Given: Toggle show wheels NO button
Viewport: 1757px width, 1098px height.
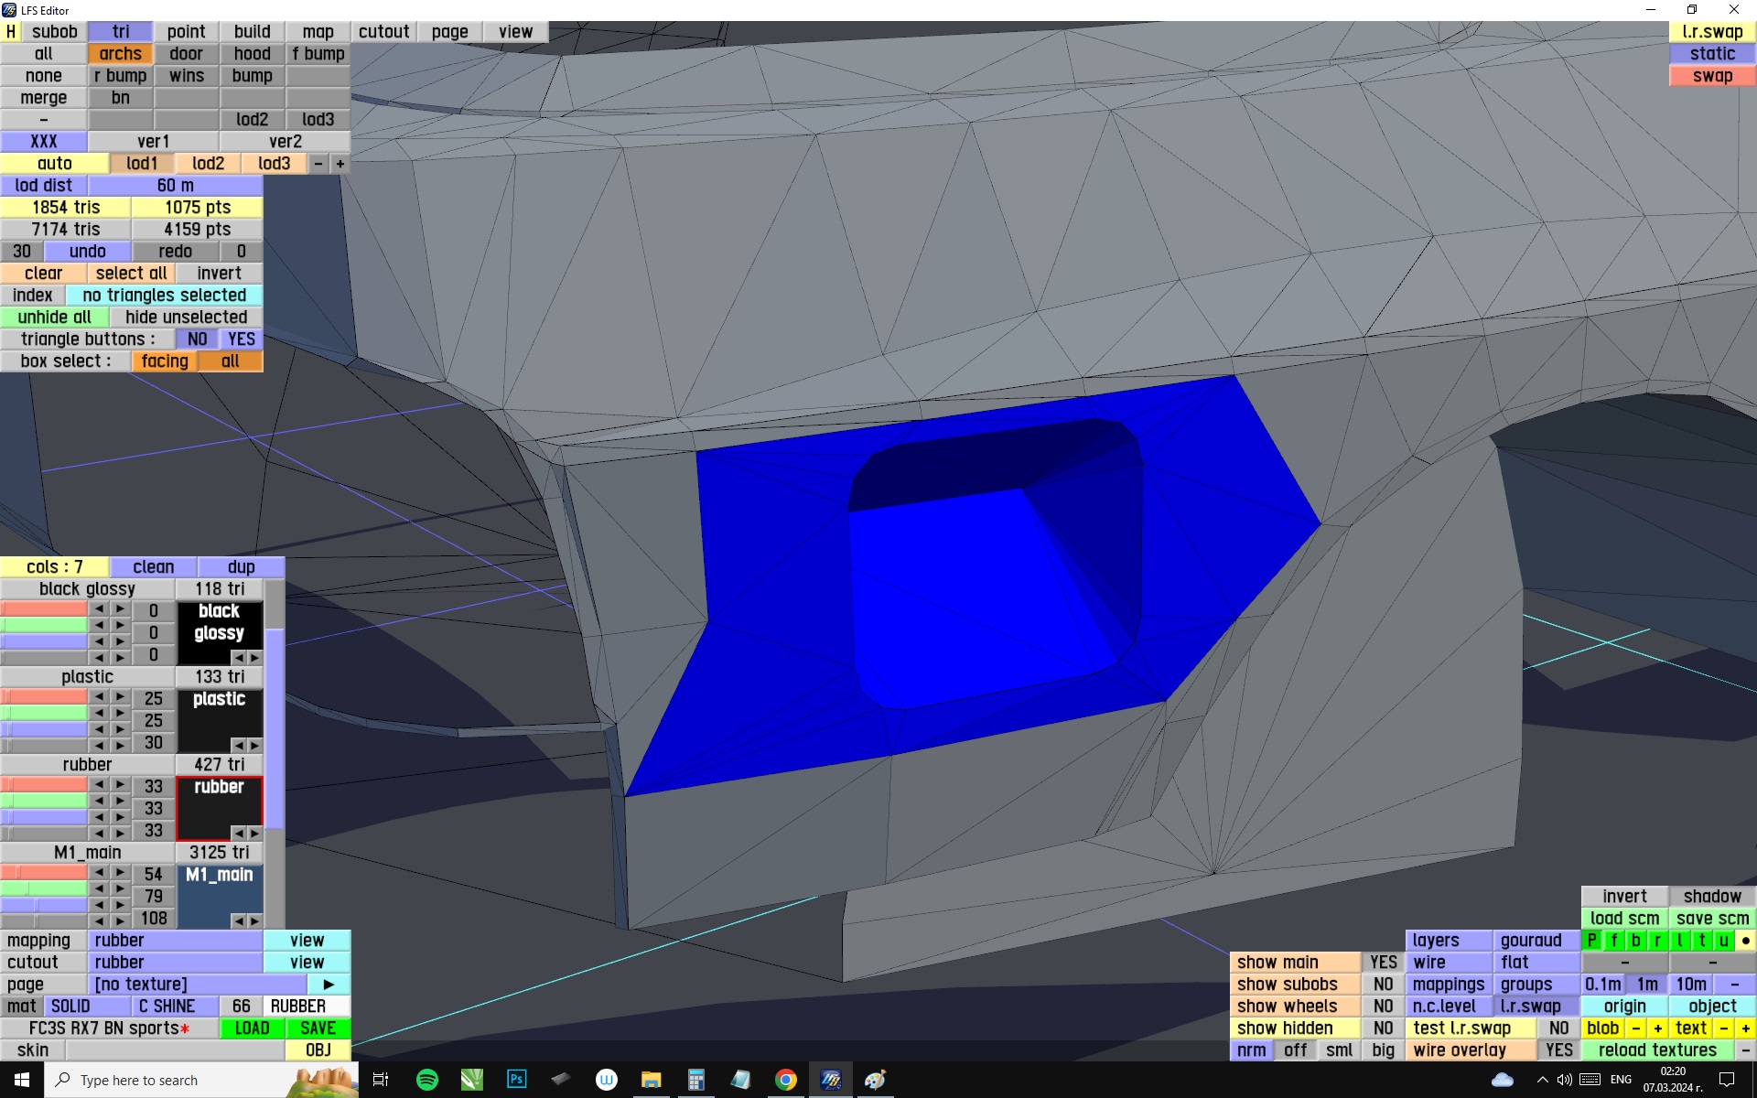Looking at the screenshot, I should pyautogui.click(x=1383, y=1006).
